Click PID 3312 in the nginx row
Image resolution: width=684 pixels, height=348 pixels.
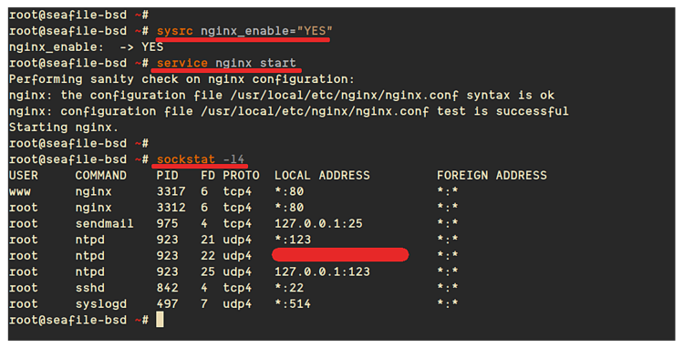click(171, 208)
